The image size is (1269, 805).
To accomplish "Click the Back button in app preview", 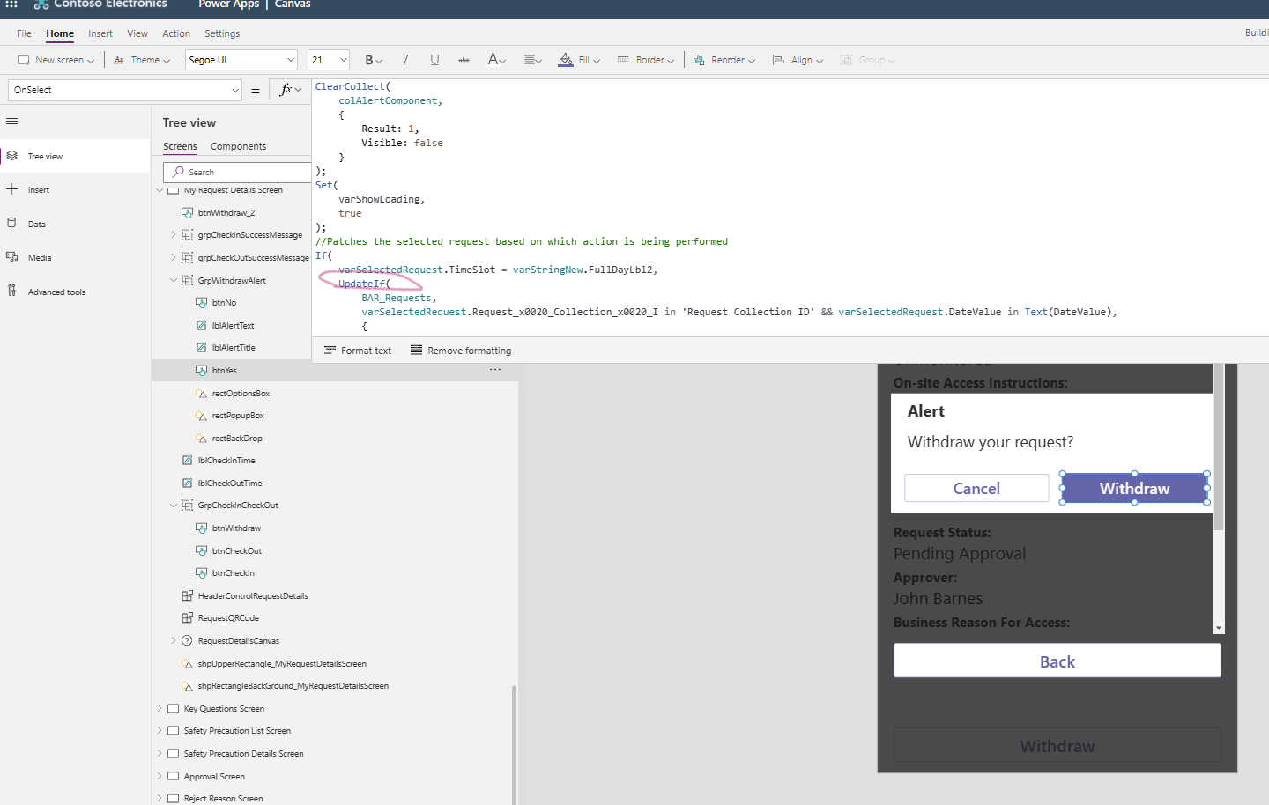I will [1057, 661].
